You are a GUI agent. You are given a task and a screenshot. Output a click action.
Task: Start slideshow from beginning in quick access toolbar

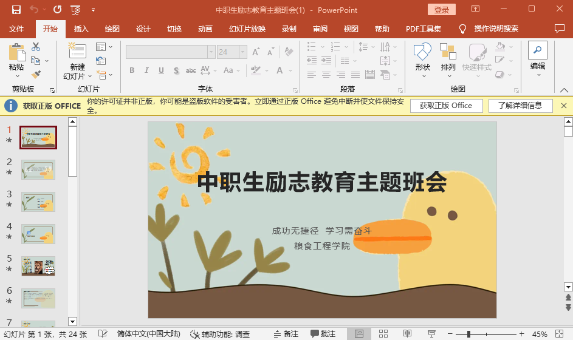click(75, 10)
